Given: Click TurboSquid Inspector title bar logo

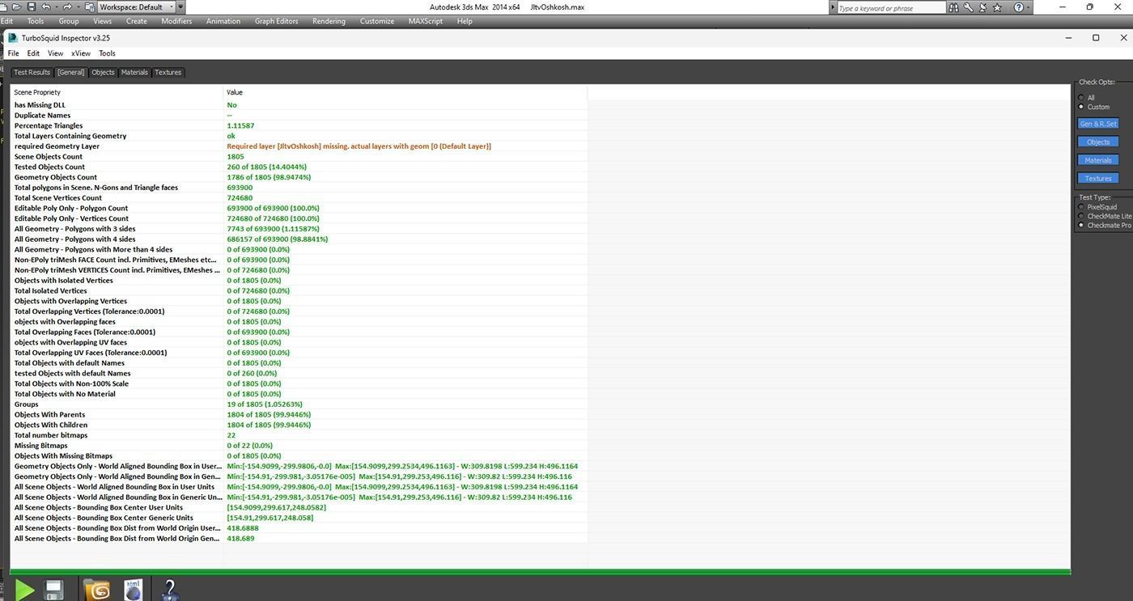Looking at the screenshot, I should (12, 38).
